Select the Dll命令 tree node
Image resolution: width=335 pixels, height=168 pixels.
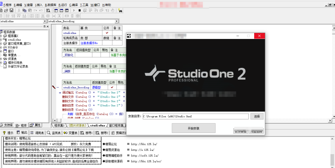(13, 47)
